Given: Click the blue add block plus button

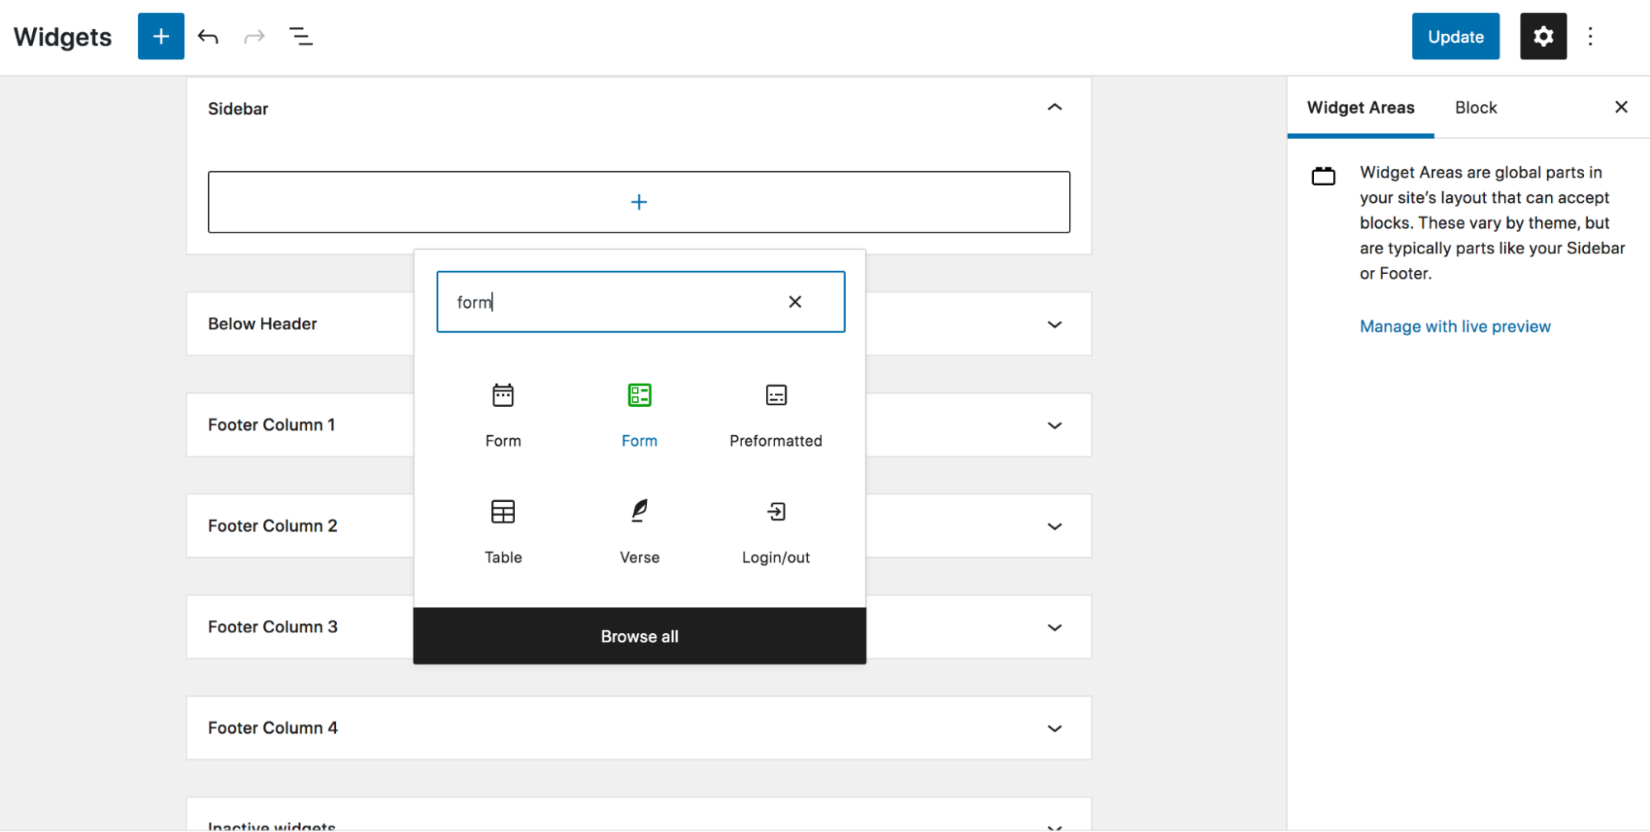Looking at the screenshot, I should click(x=161, y=36).
